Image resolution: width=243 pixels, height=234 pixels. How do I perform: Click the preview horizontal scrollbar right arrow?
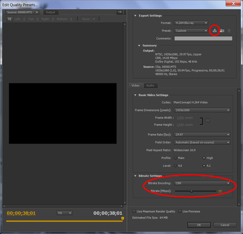(x=122, y=206)
